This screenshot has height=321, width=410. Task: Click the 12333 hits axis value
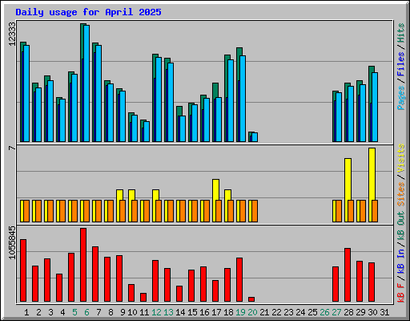(12, 34)
